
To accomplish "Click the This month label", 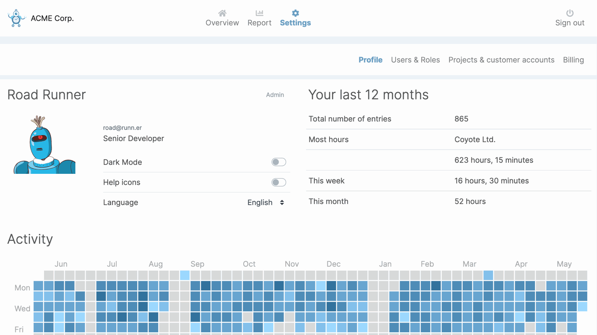I will (328, 201).
